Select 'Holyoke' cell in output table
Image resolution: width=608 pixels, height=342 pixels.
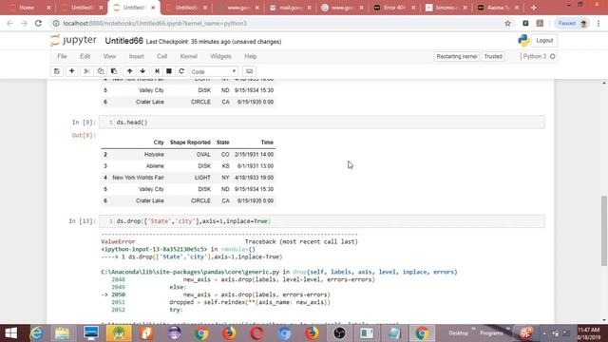(x=154, y=154)
